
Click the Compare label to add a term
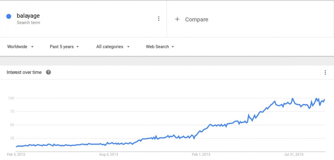[197, 19]
